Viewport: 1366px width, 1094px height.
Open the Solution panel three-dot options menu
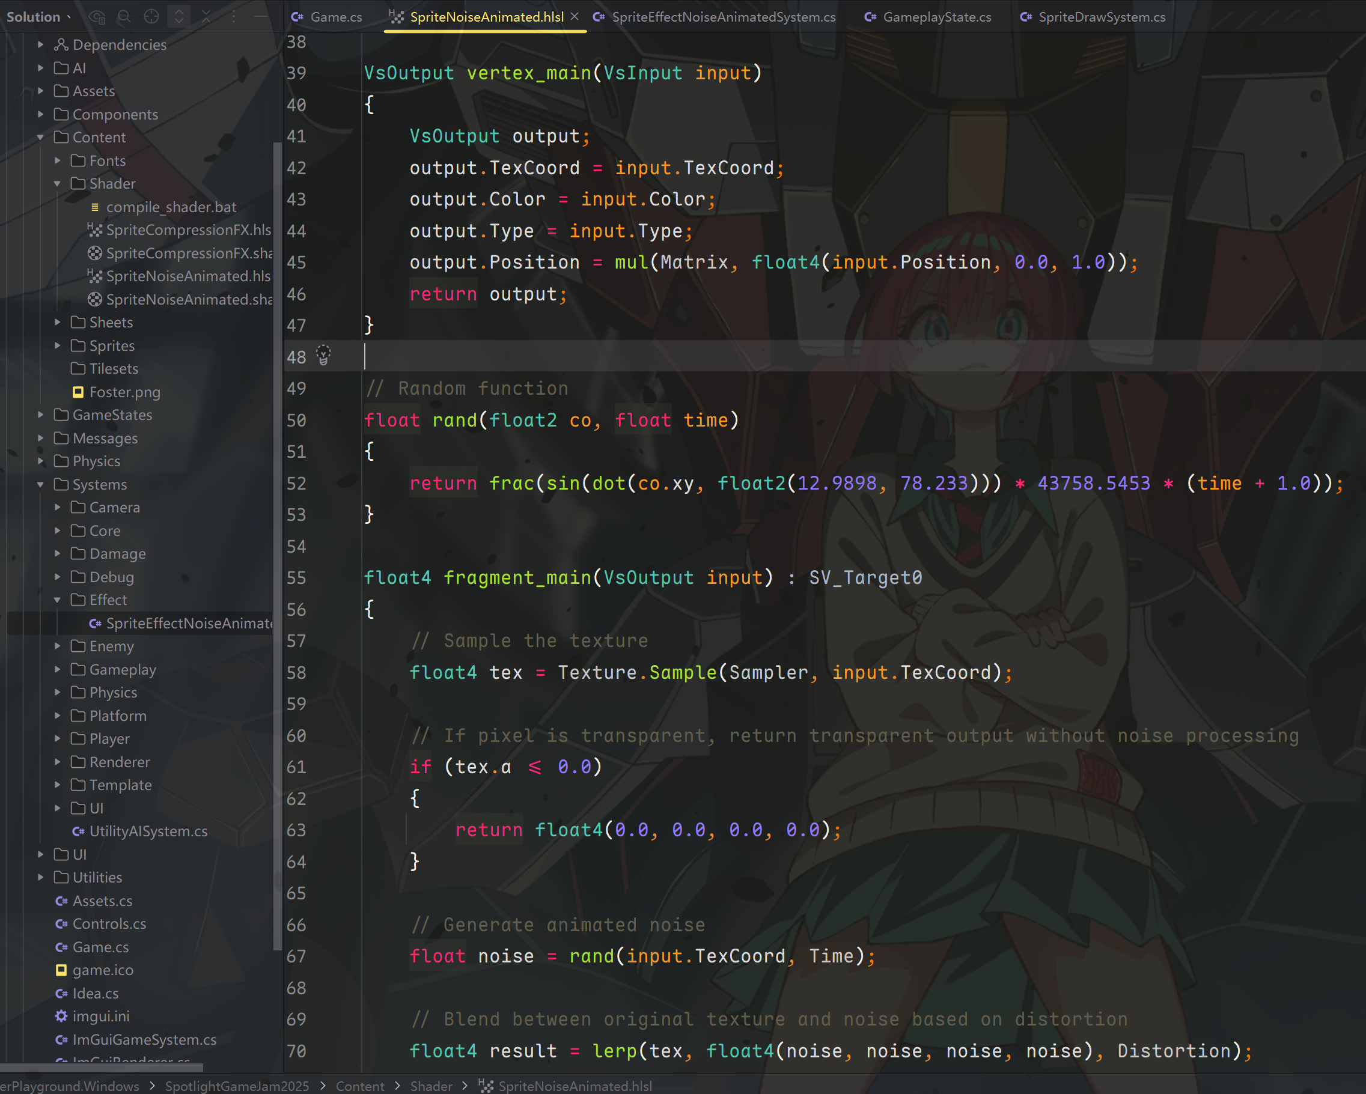click(234, 17)
